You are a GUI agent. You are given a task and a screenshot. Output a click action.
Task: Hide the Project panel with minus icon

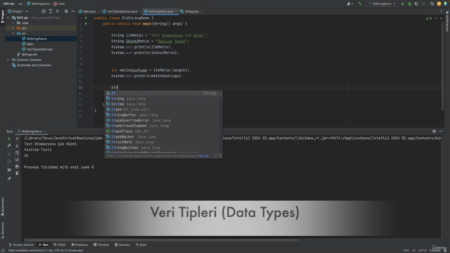tap(73, 11)
